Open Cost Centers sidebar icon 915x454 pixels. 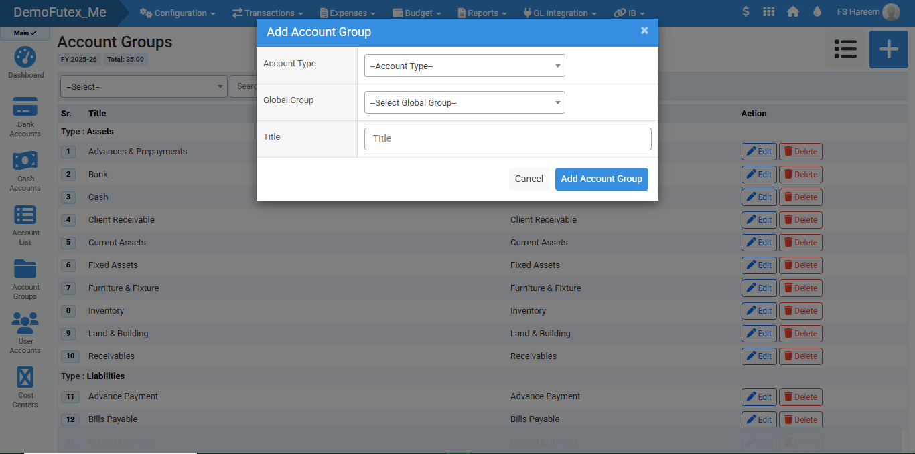25,386
